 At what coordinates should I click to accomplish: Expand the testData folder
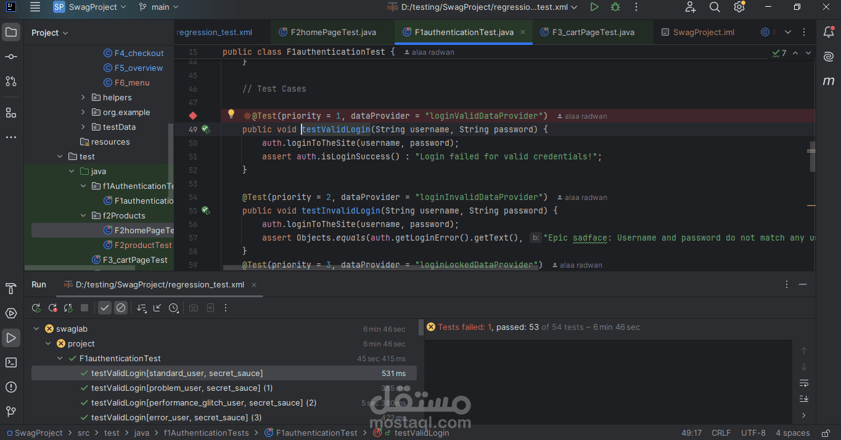click(x=83, y=127)
